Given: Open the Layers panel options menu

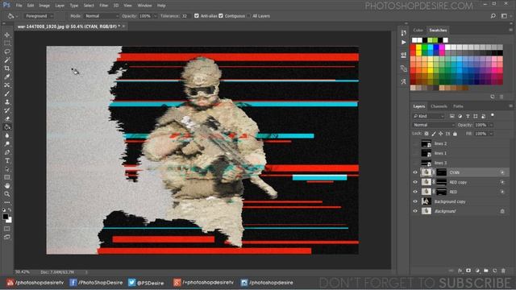Looking at the screenshot, I should (x=510, y=106).
